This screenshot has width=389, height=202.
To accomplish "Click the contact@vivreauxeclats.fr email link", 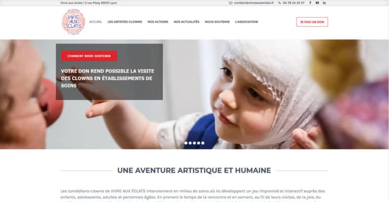I will (x=254, y=3).
